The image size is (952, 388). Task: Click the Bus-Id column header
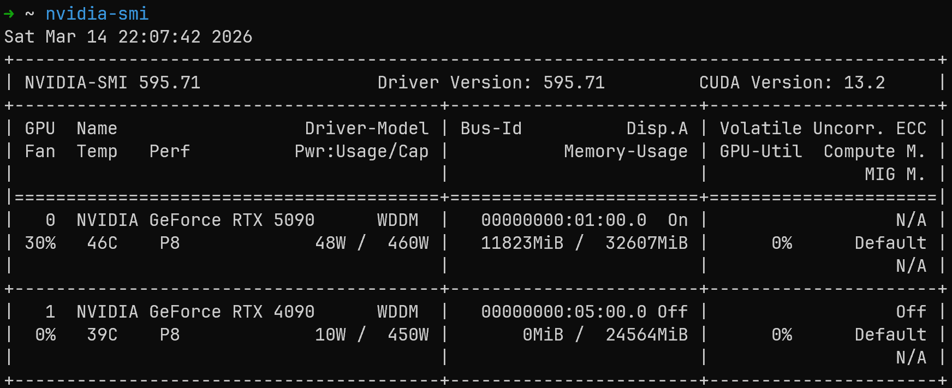pos(491,128)
